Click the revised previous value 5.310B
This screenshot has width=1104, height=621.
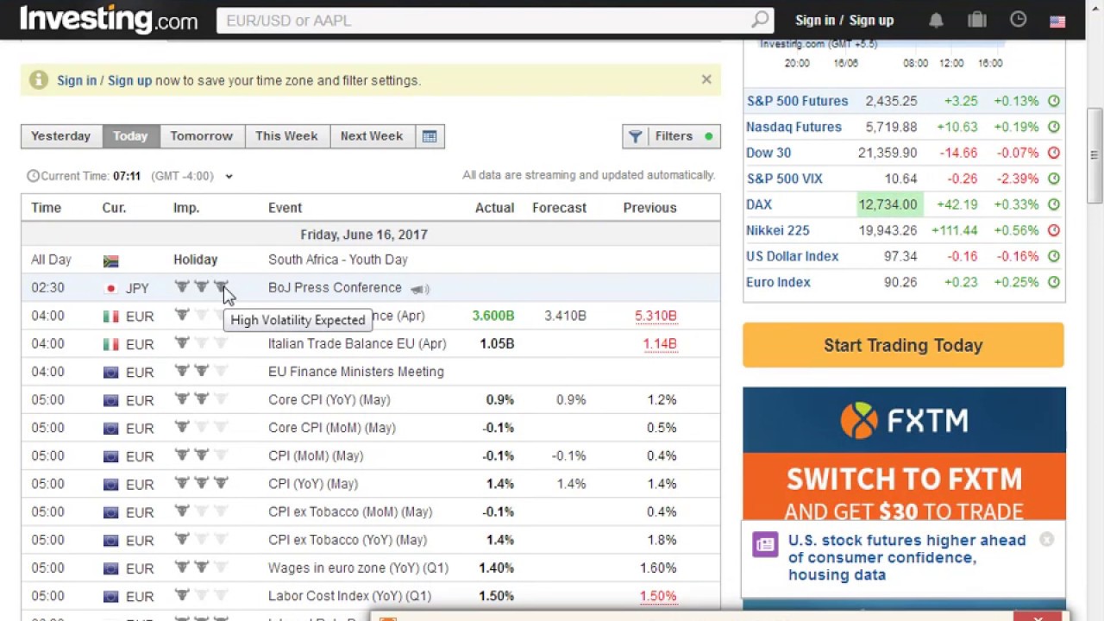655,316
